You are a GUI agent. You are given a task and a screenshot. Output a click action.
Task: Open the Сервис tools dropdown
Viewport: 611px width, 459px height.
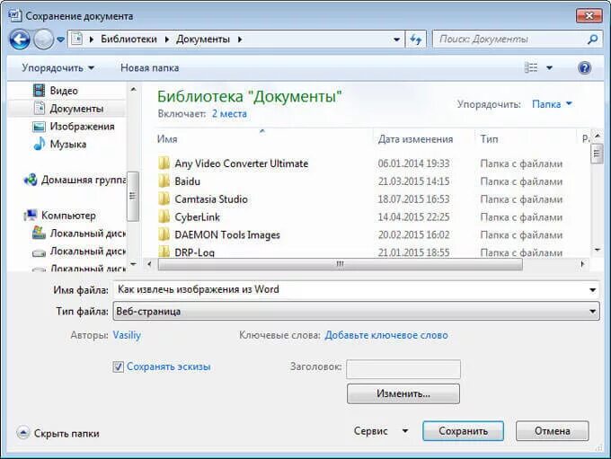point(380,431)
